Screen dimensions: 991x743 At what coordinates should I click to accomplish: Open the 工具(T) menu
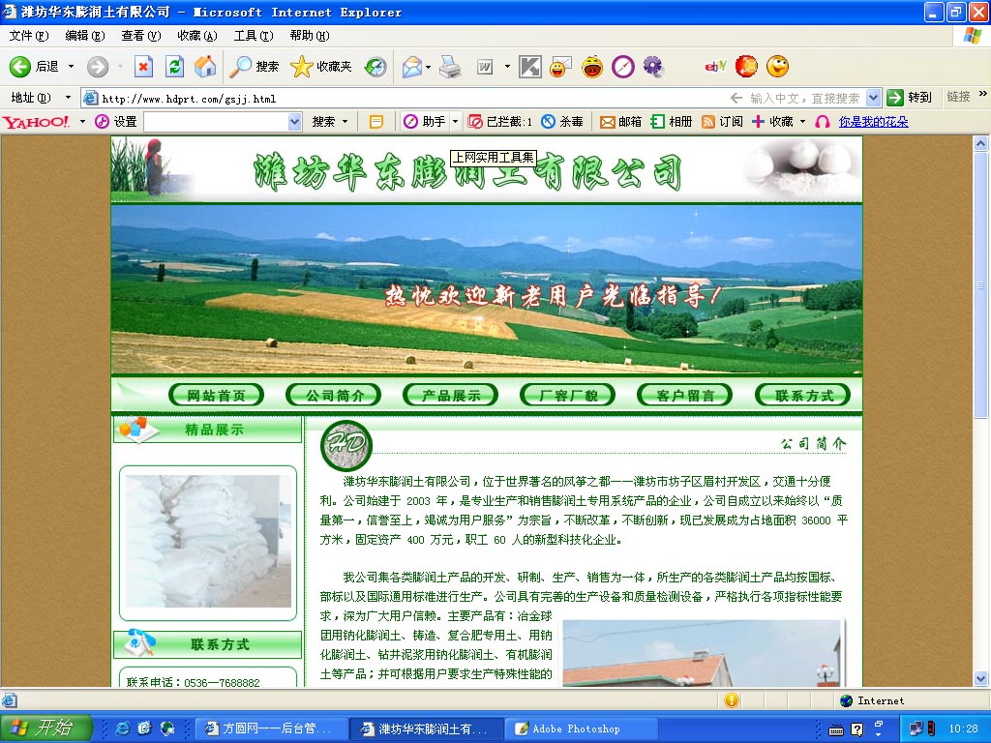point(252,36)
